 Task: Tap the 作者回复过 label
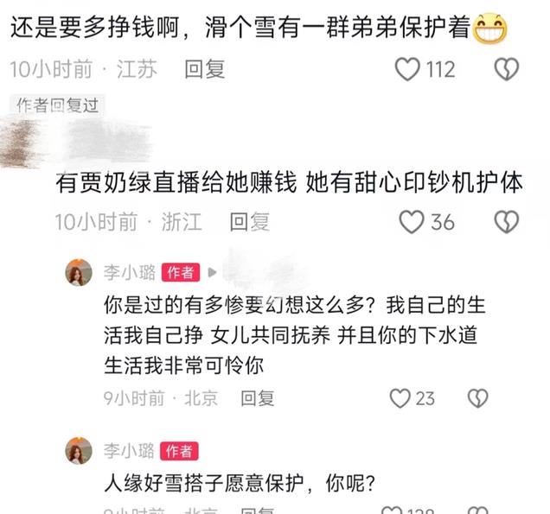coord(58,105)
